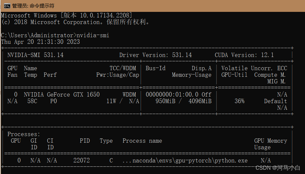
Task: Click the window title '管理员: 命令提示符'
Action: [33, 6]
